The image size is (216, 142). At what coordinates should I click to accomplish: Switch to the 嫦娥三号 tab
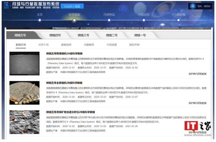83,35
